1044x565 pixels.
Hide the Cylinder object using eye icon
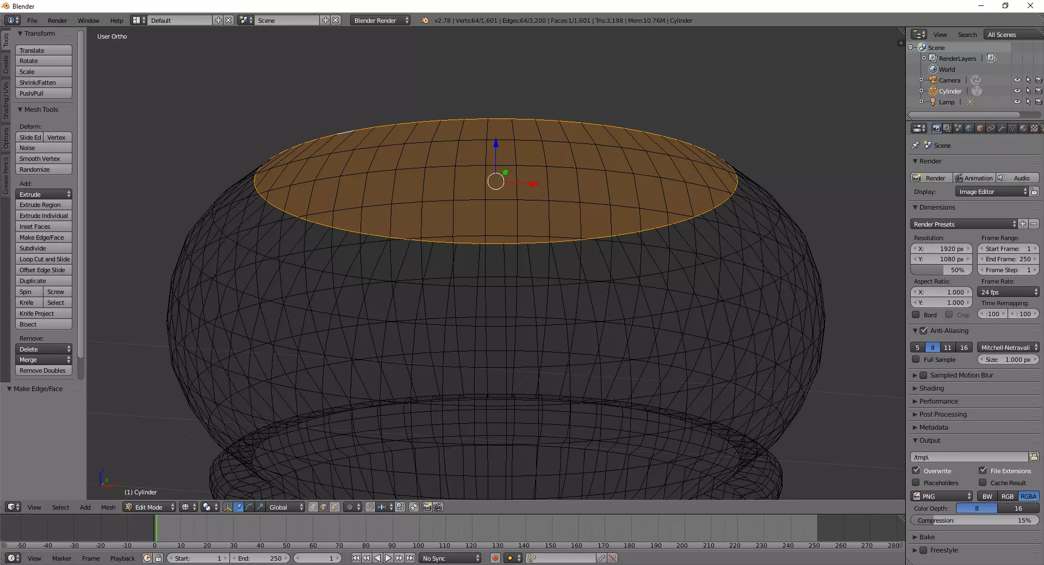(1017, 91)
